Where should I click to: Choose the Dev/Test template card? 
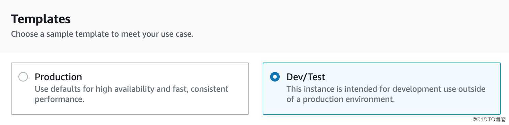coord(382,89)
